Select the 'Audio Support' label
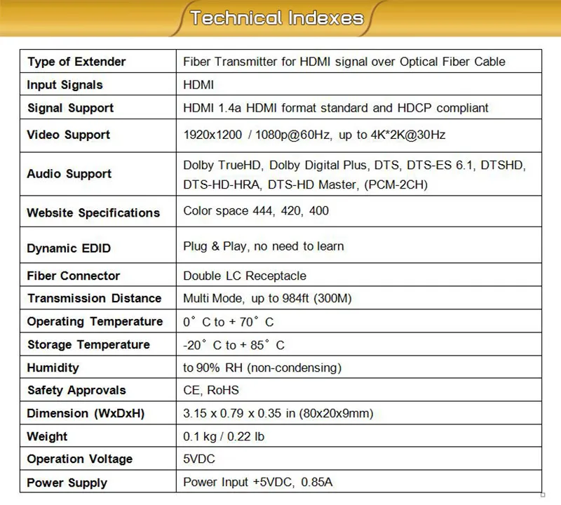Image resolution: width=561 pixels, height=505 pixels. [69, 173]
